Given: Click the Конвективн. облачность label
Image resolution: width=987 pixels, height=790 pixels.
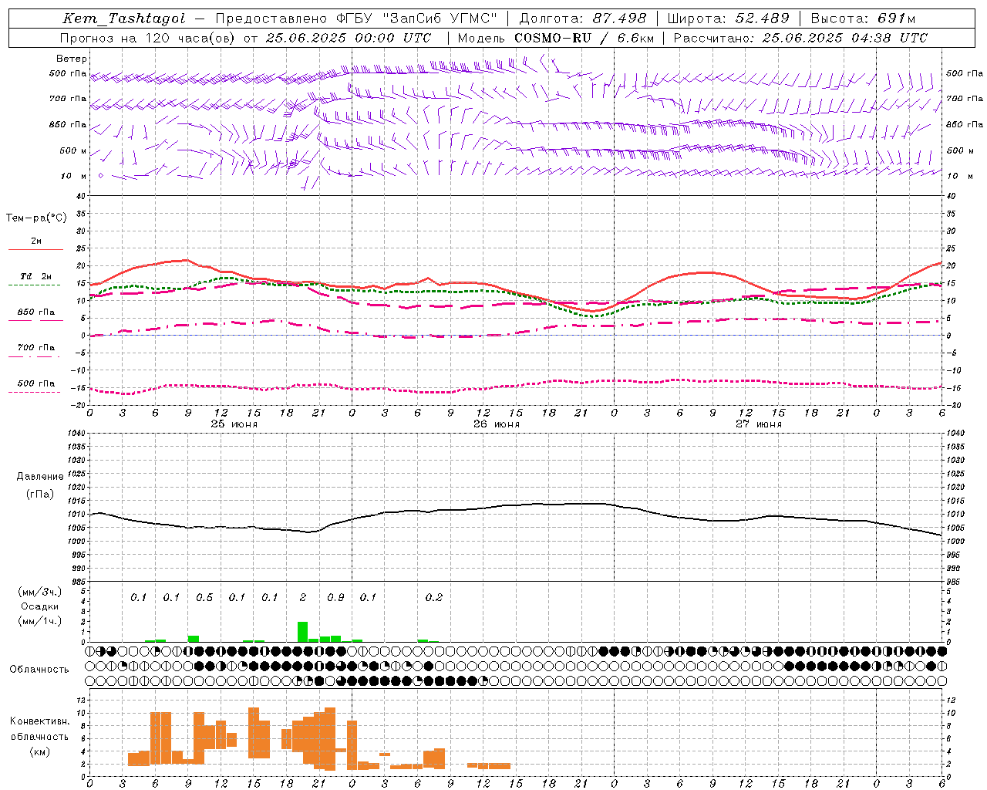Looking at the screenshot, I should tap(39, 729).
